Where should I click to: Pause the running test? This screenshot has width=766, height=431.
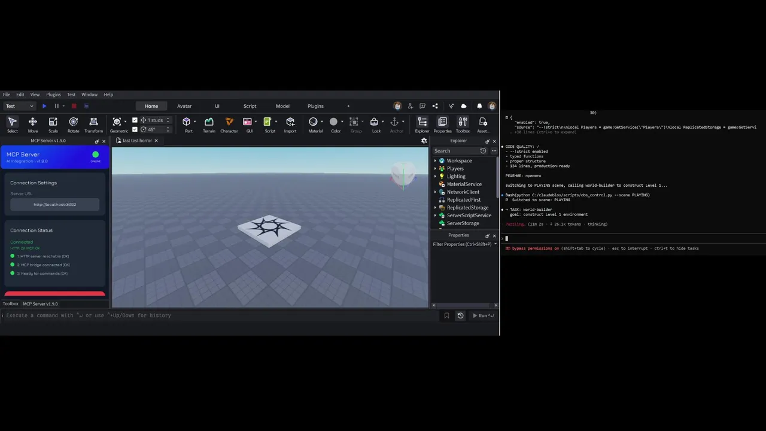[x=57, y=106]
